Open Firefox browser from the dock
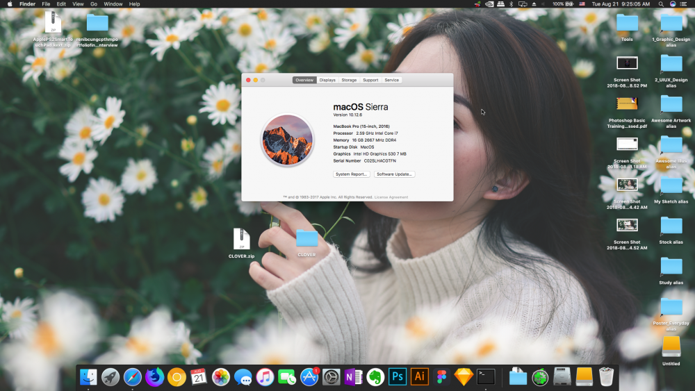Viewport: 695px width, 391px height. pos(155,377)
